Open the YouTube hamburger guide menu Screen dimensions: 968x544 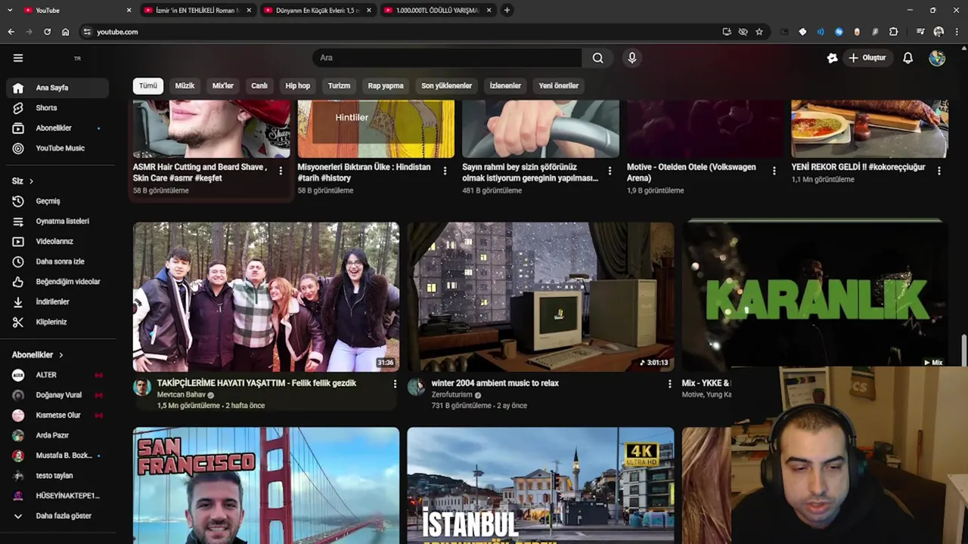[x=18, y=58]
